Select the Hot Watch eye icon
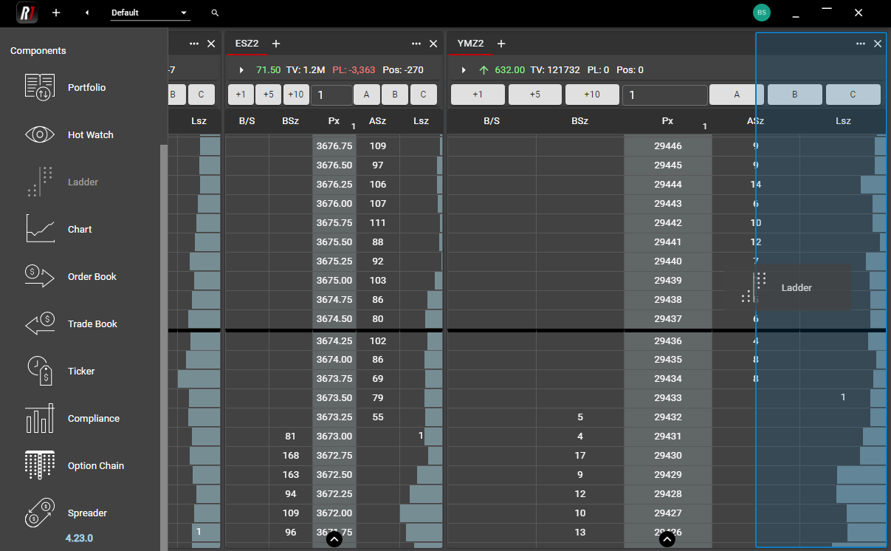This screenshot has width=891, height=551. [x=40, y=134]
